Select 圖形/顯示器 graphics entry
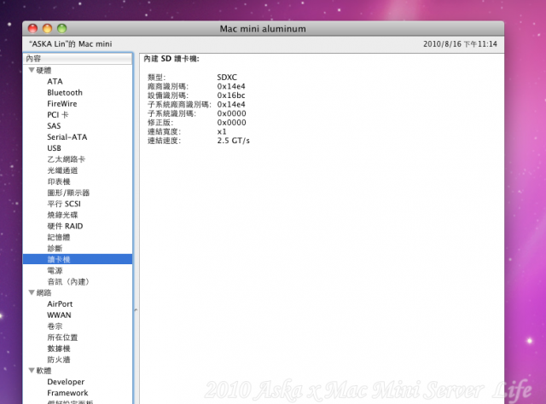The height and width of the screenshot is (404, 546). [x=68, y=193]
